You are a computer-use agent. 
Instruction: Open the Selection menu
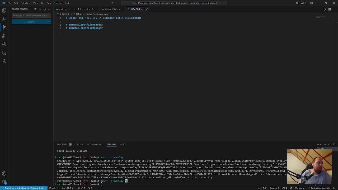click(26, 3)
